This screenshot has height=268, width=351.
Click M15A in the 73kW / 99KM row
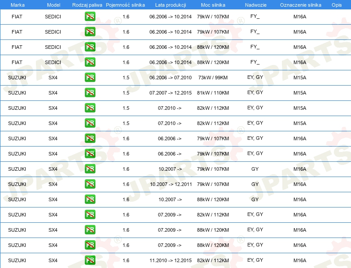300,78
